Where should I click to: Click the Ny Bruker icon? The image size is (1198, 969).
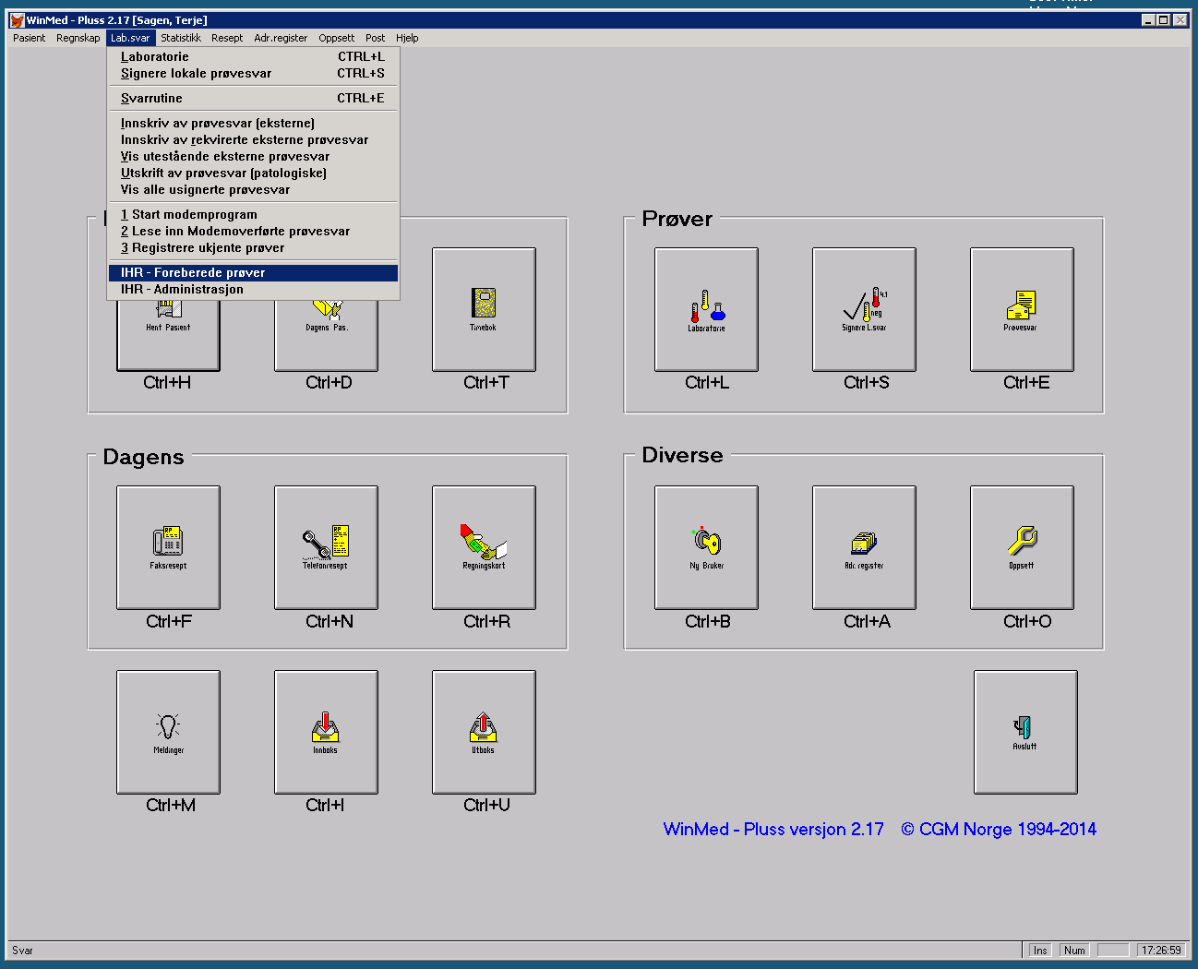706,547
